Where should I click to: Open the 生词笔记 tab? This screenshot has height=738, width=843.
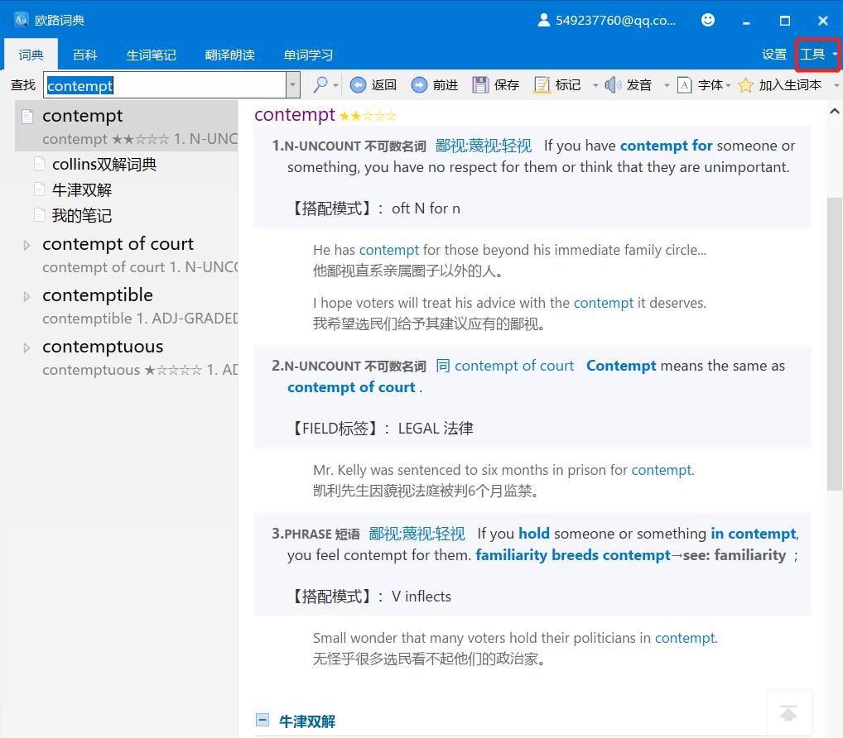tap(151, 55)
